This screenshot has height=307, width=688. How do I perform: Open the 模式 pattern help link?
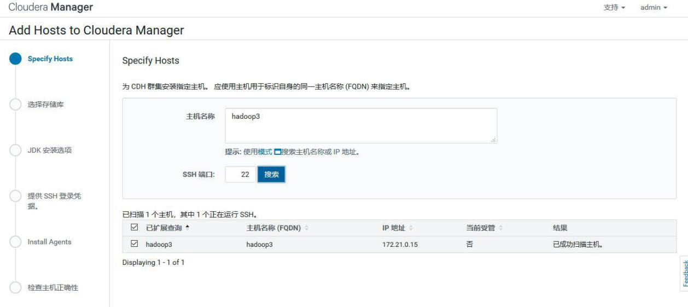point(265,152)
